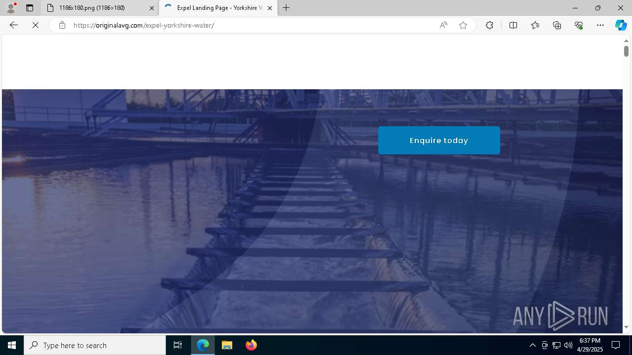
Task: Click the page scrollbar thumb
Action: pyautogui.click(x=626, y=51)
